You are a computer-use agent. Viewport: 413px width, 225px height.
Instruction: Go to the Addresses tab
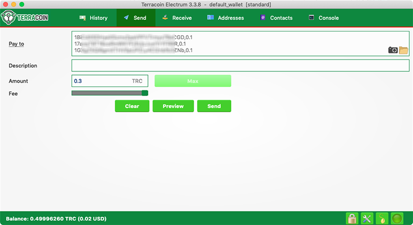pos(225,18)
